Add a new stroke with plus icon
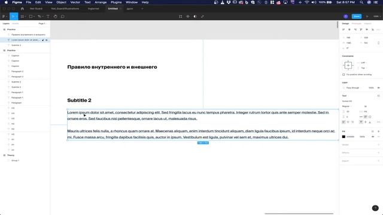 click(x=379, y=145)
